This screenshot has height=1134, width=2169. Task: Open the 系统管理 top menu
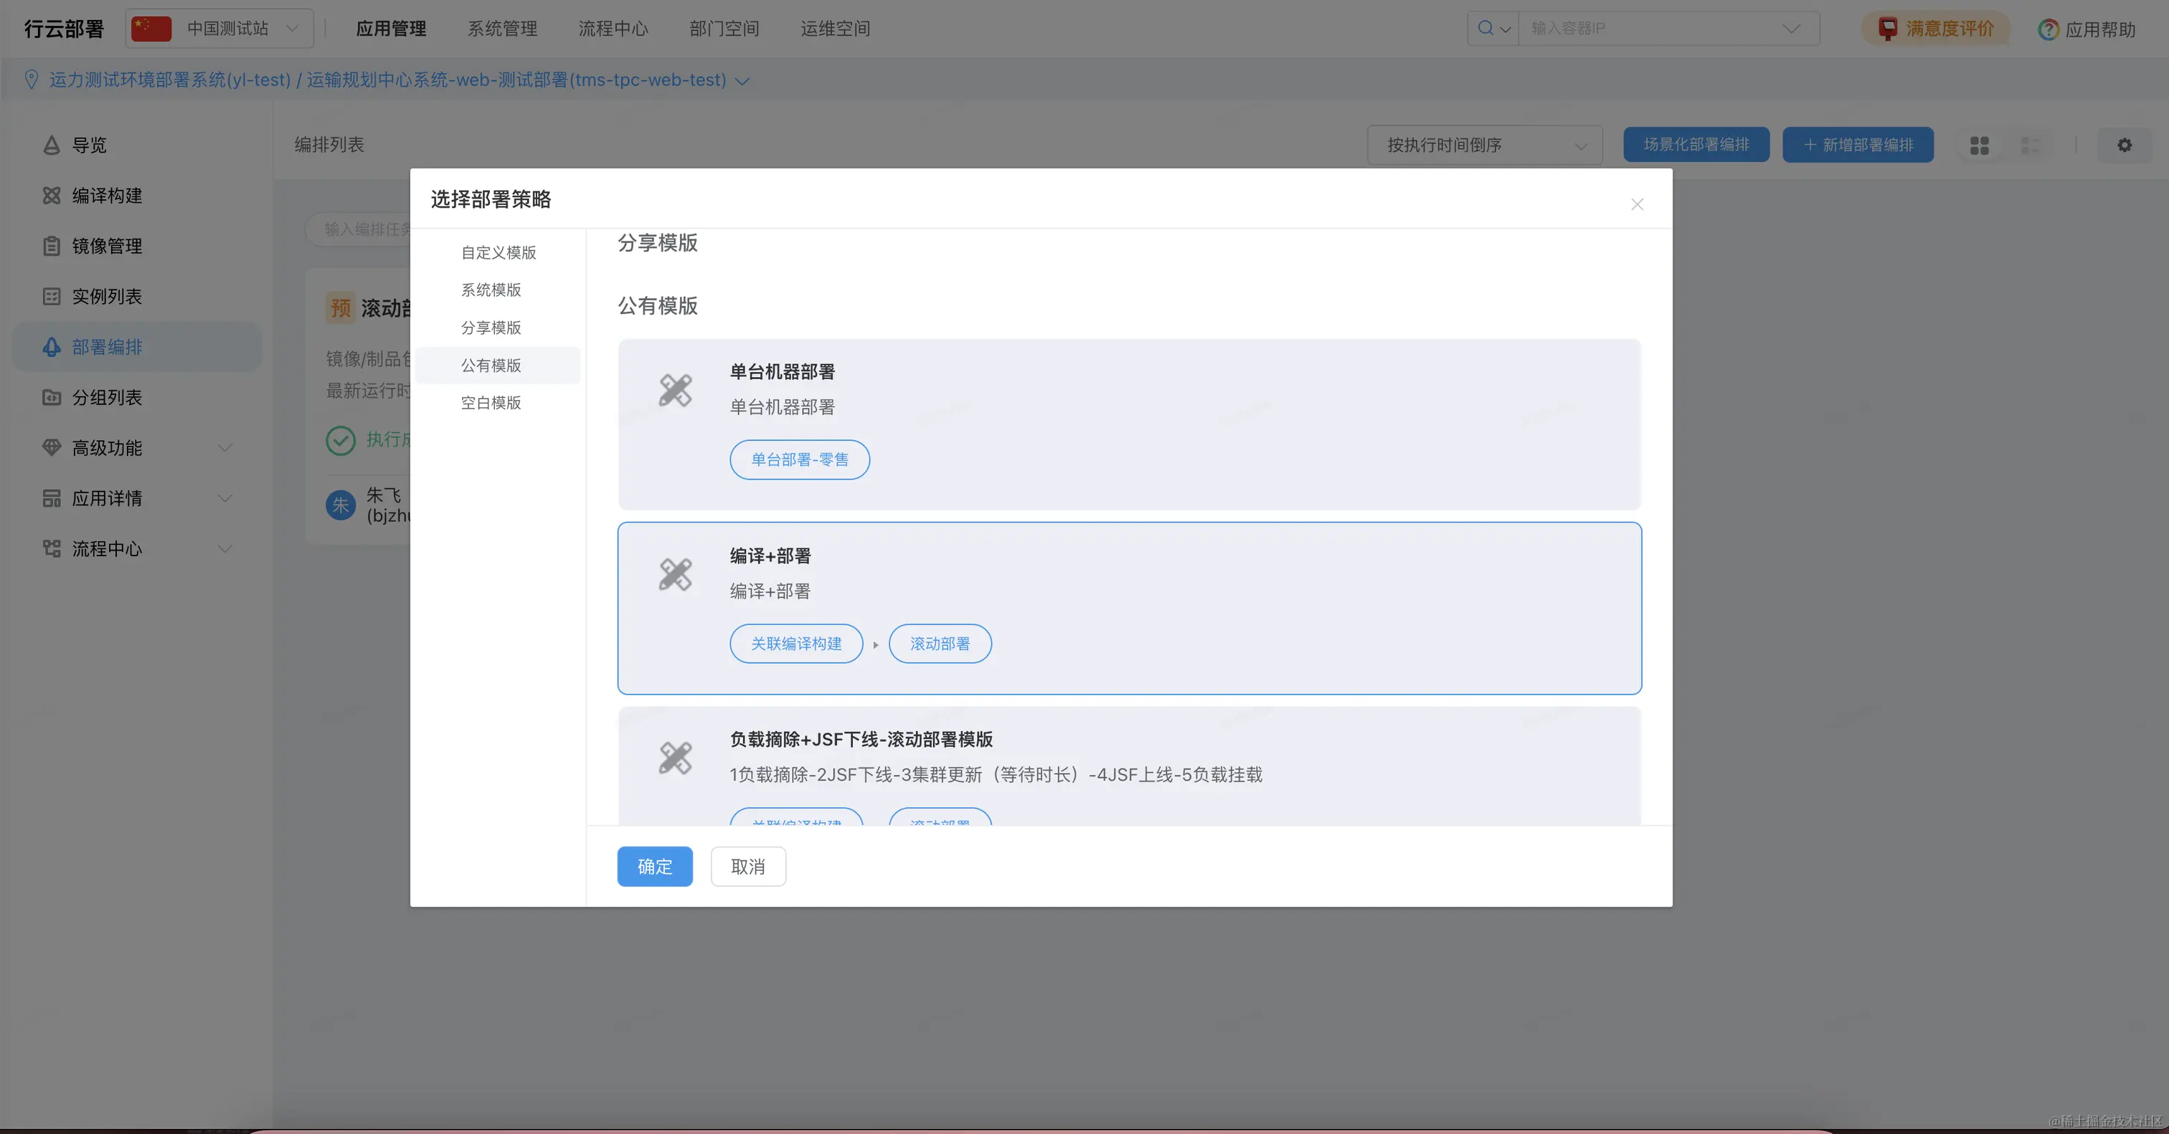point(502,29)
